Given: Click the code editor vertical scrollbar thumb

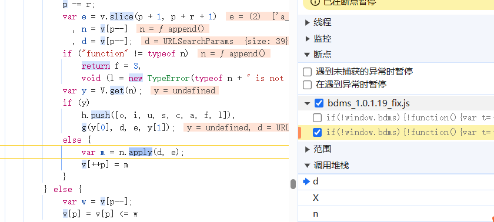Looking at the screenshot, I should 293,184.
